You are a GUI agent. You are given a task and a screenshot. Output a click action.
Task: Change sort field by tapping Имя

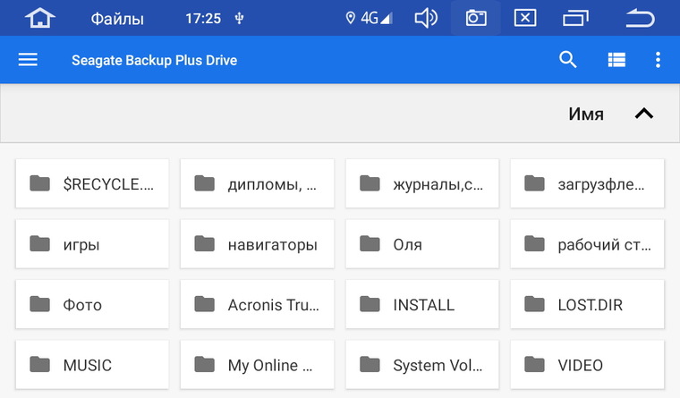point(585,114)
